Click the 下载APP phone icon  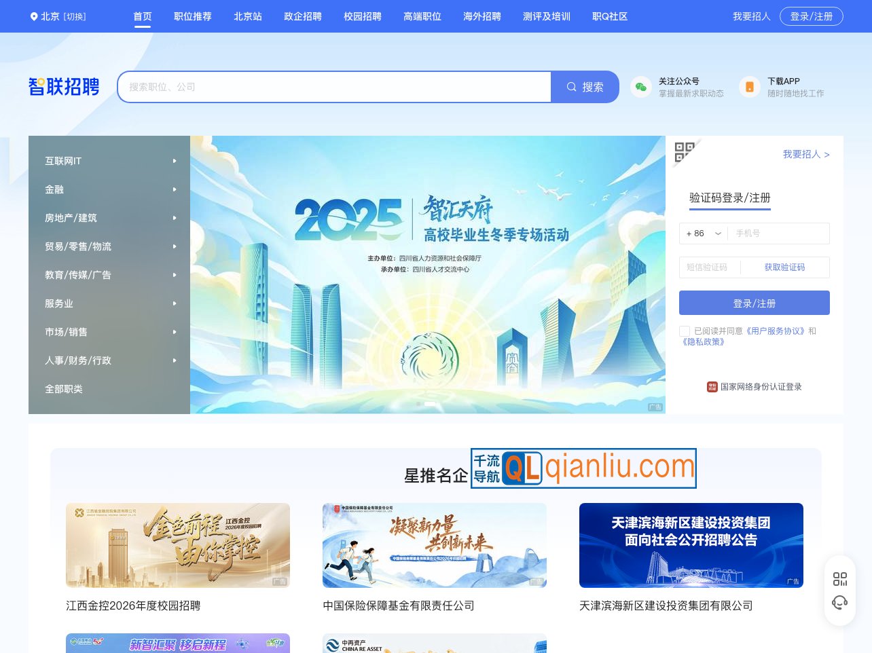point(749,87)
